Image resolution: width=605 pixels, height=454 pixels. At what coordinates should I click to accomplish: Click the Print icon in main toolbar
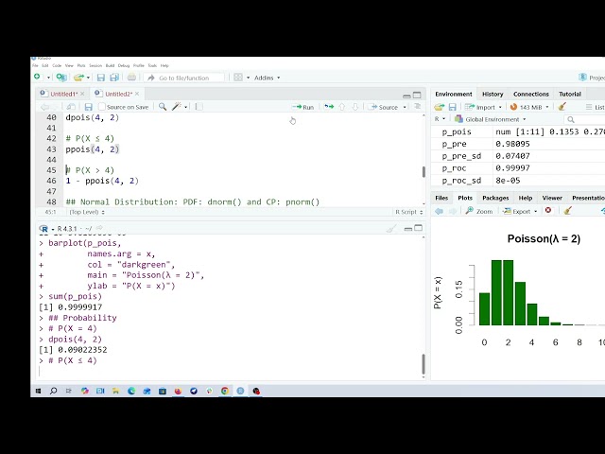point(131,78)
